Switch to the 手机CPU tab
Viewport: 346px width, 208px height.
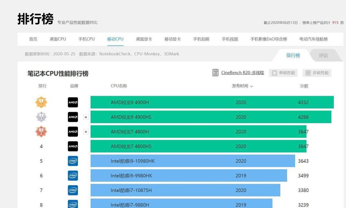coord(86,39)
